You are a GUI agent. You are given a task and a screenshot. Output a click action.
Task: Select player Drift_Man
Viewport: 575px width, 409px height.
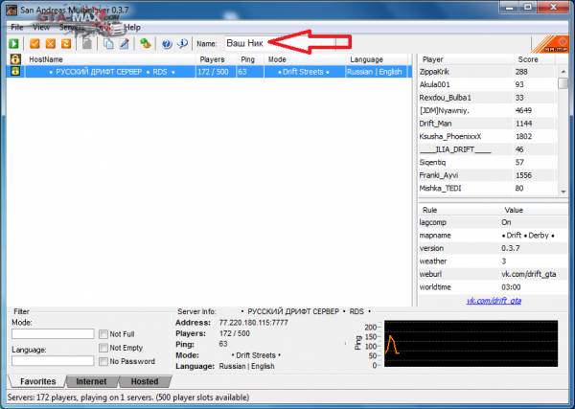tap(488, 124)
